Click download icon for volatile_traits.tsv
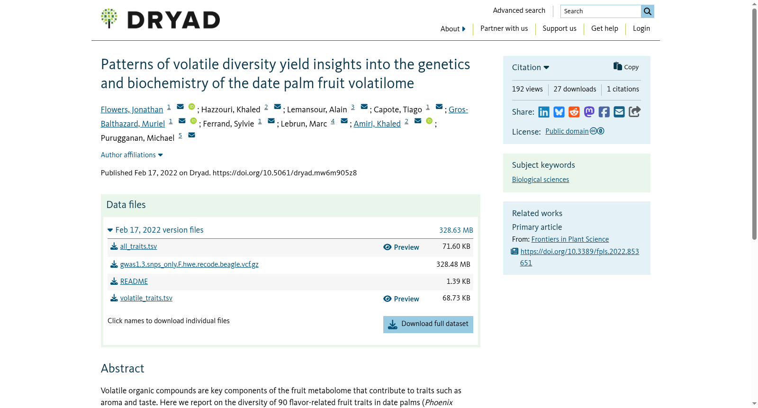758x408 pixels. [x=114, y=298]
